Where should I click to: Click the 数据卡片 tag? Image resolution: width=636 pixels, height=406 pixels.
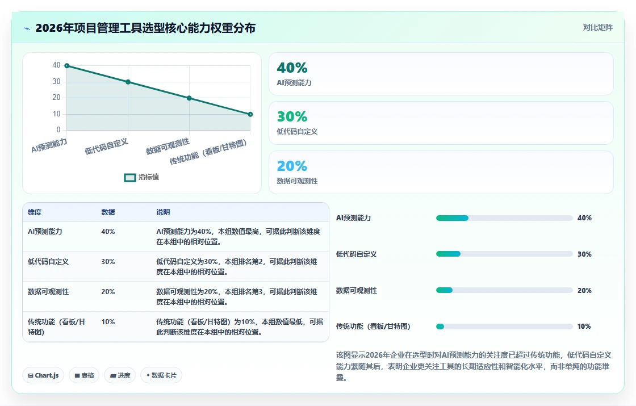(161, 375)
